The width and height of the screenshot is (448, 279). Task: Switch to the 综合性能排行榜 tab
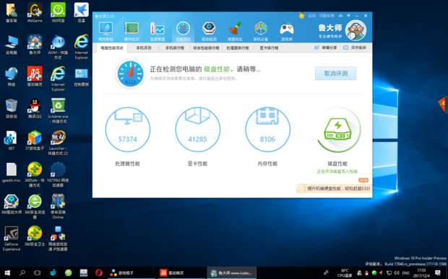[206, 48]
